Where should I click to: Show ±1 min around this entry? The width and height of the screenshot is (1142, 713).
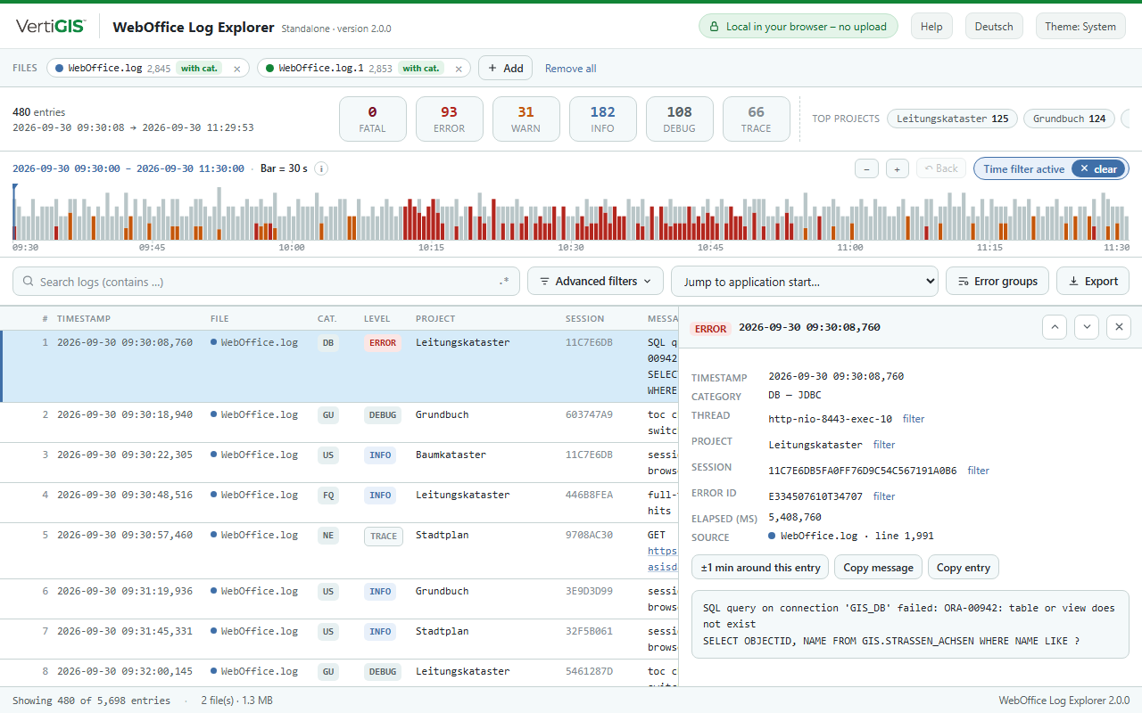(x=761, y=568)
